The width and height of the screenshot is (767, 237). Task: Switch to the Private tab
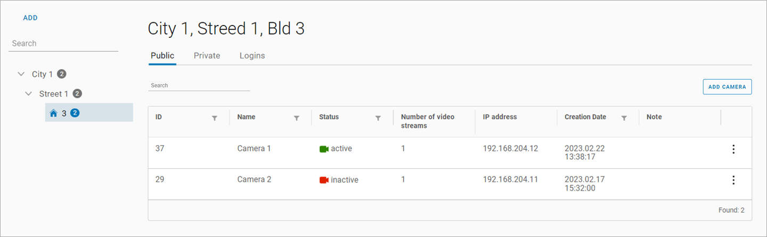(x=207, y=55)
